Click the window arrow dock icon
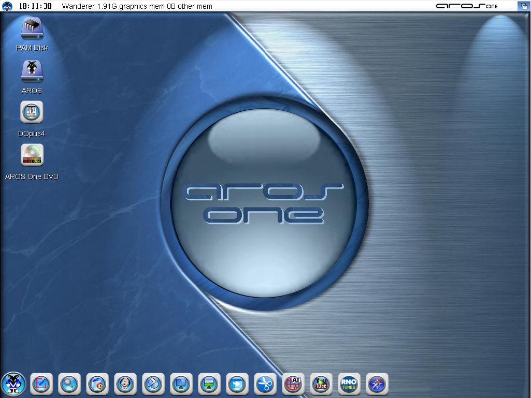 click(x=237, y=384)
